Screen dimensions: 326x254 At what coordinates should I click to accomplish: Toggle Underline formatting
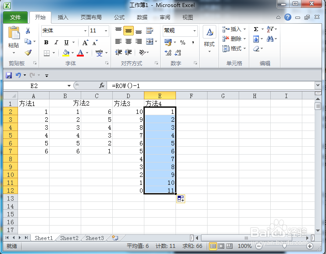[66, 42]
